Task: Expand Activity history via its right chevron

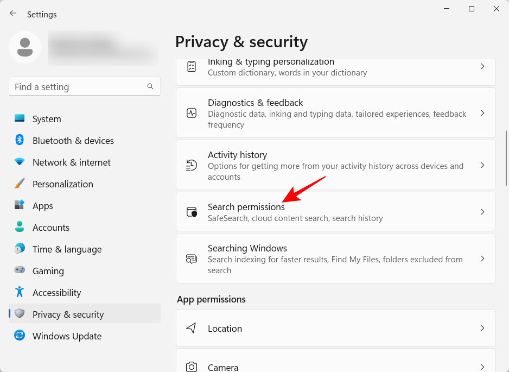Action: 482,165
